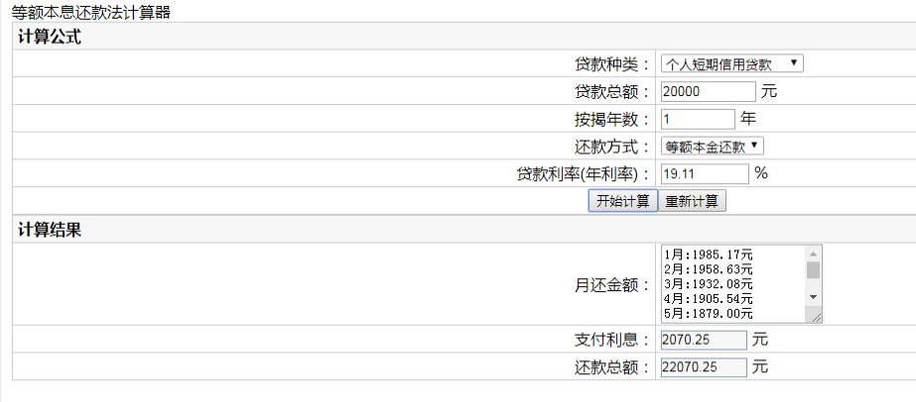Click the 计算公式 section header
916x402 pixels.
click(x=50, y=38)
